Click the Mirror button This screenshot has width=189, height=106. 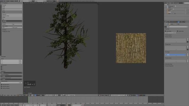coord(12,10)
